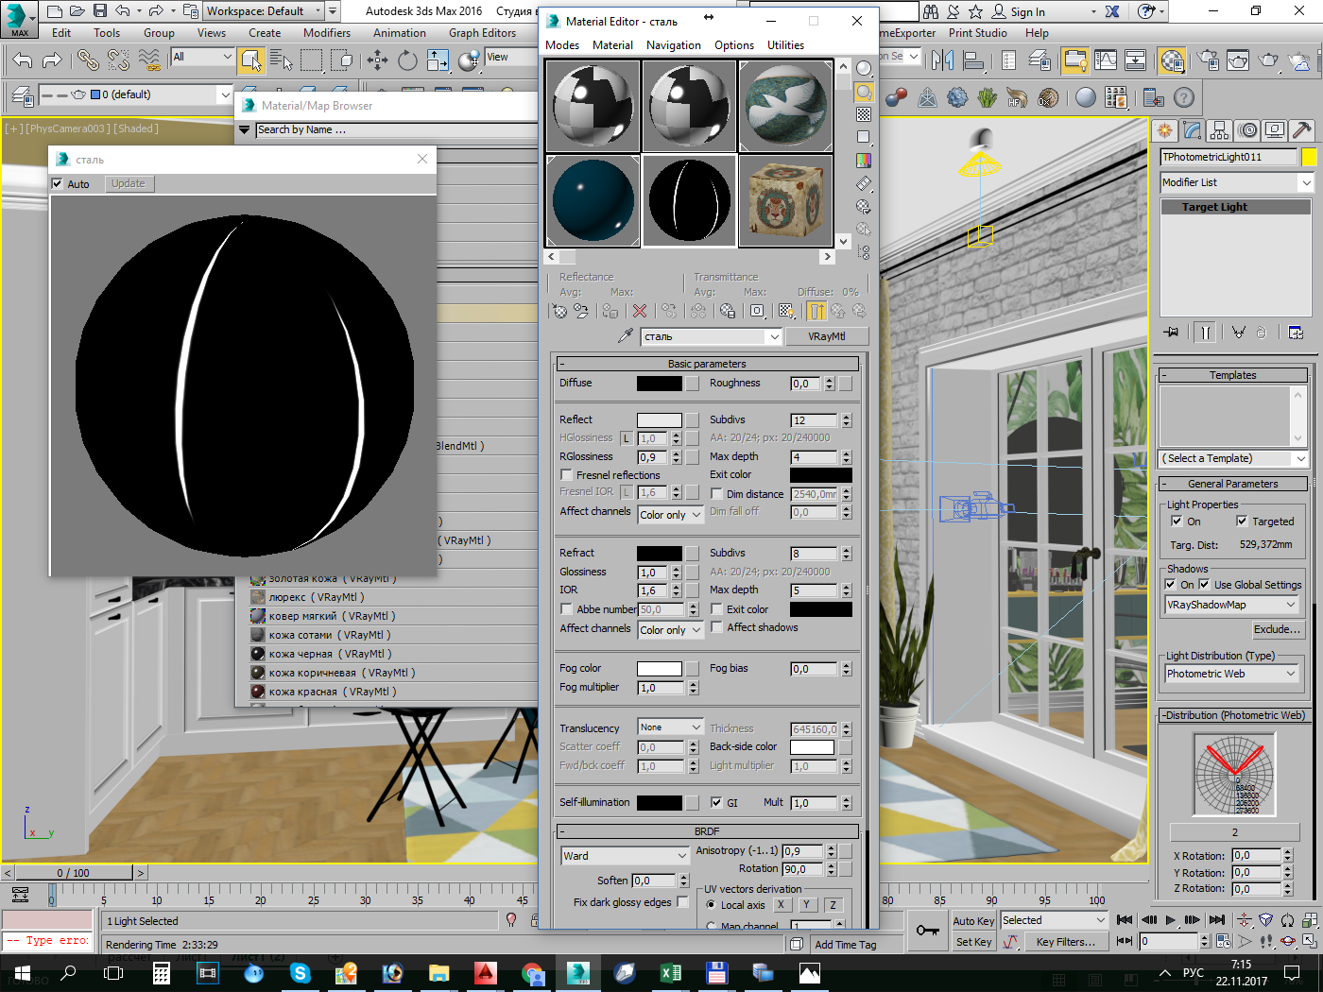The image size is (1323, 992).
Task: Open the Utilities menu in Material Editor
Action: point(785,45)
